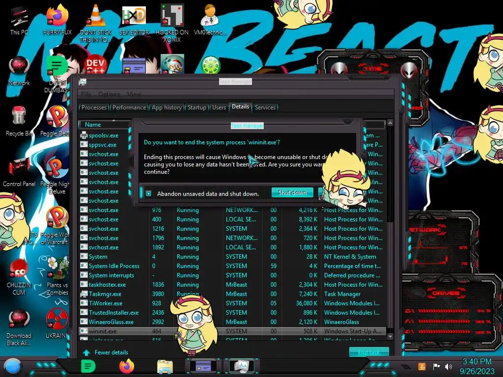503x377 pixels.
Task: Switch to Task Manager taskbar button
Action: (242, 366)
